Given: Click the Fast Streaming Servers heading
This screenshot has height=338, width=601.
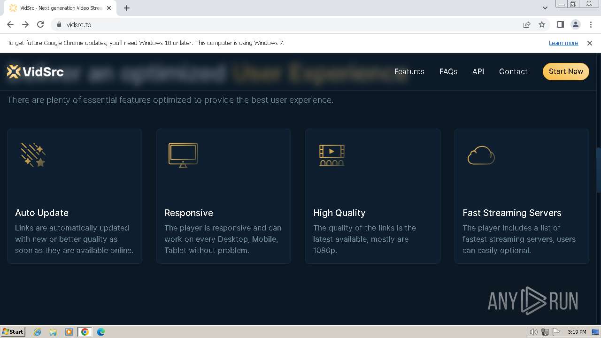Looking at the screenshot, I should [x=512, y=213].
